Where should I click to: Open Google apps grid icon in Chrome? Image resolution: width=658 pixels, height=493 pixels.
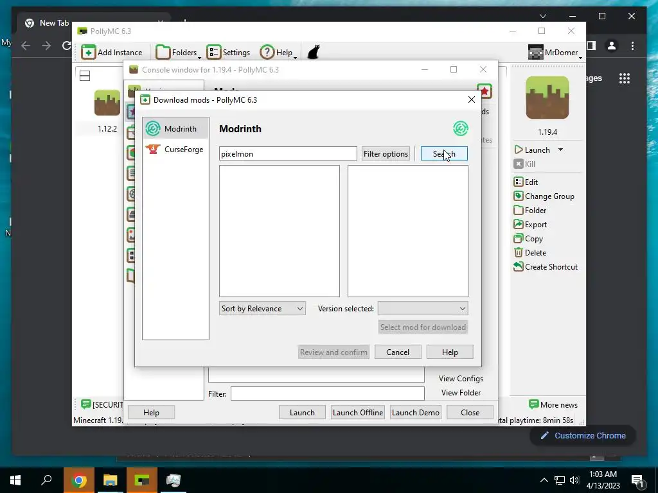[x=625, y=78]
